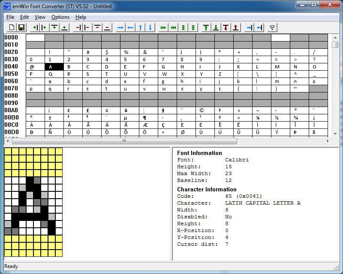
Task: Click the New document toolbar icon
Action: [x=12, y=27]
